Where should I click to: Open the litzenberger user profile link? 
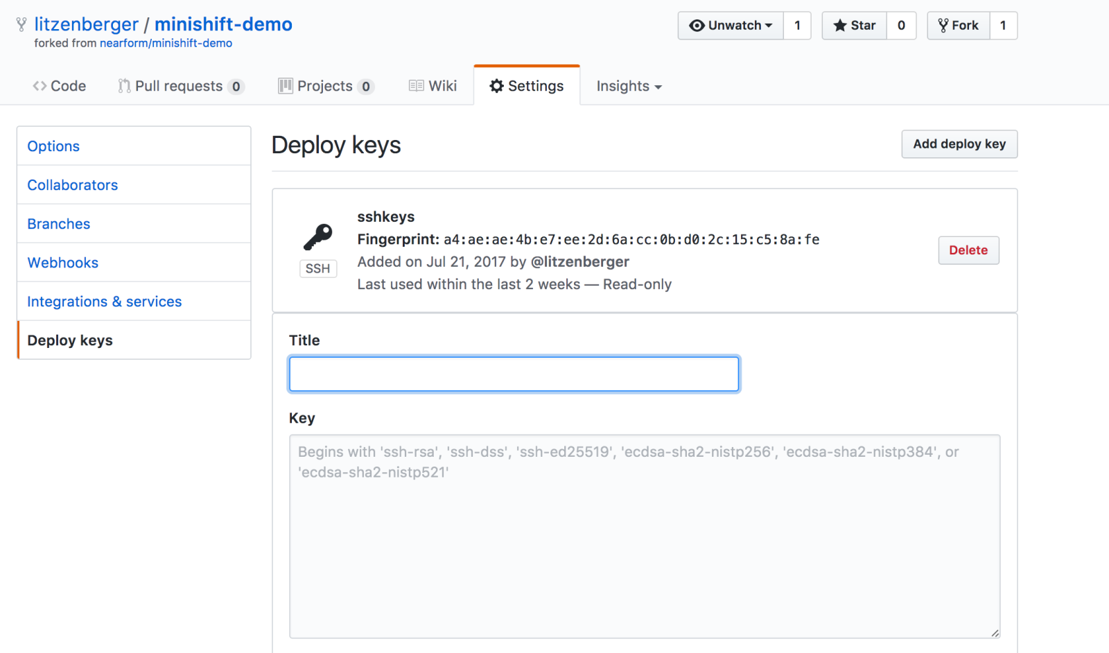click(x=87, y=24)
